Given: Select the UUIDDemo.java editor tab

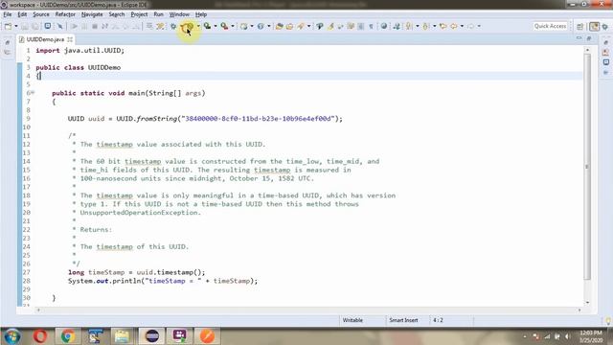Looking at the screenshot, I should click(x=45, y=39).
